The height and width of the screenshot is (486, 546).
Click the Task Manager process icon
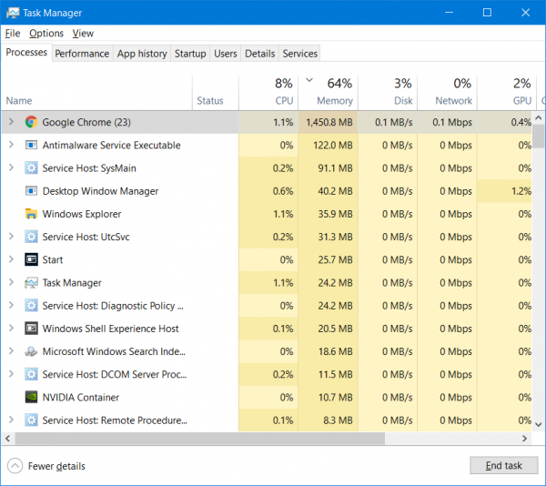tap(31, 283)
